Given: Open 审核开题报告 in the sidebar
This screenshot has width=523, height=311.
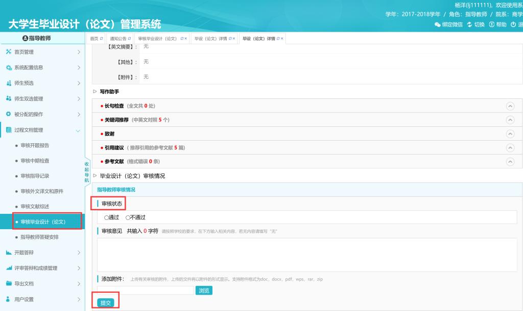Looking at the screenshot, I should [35, 145].
